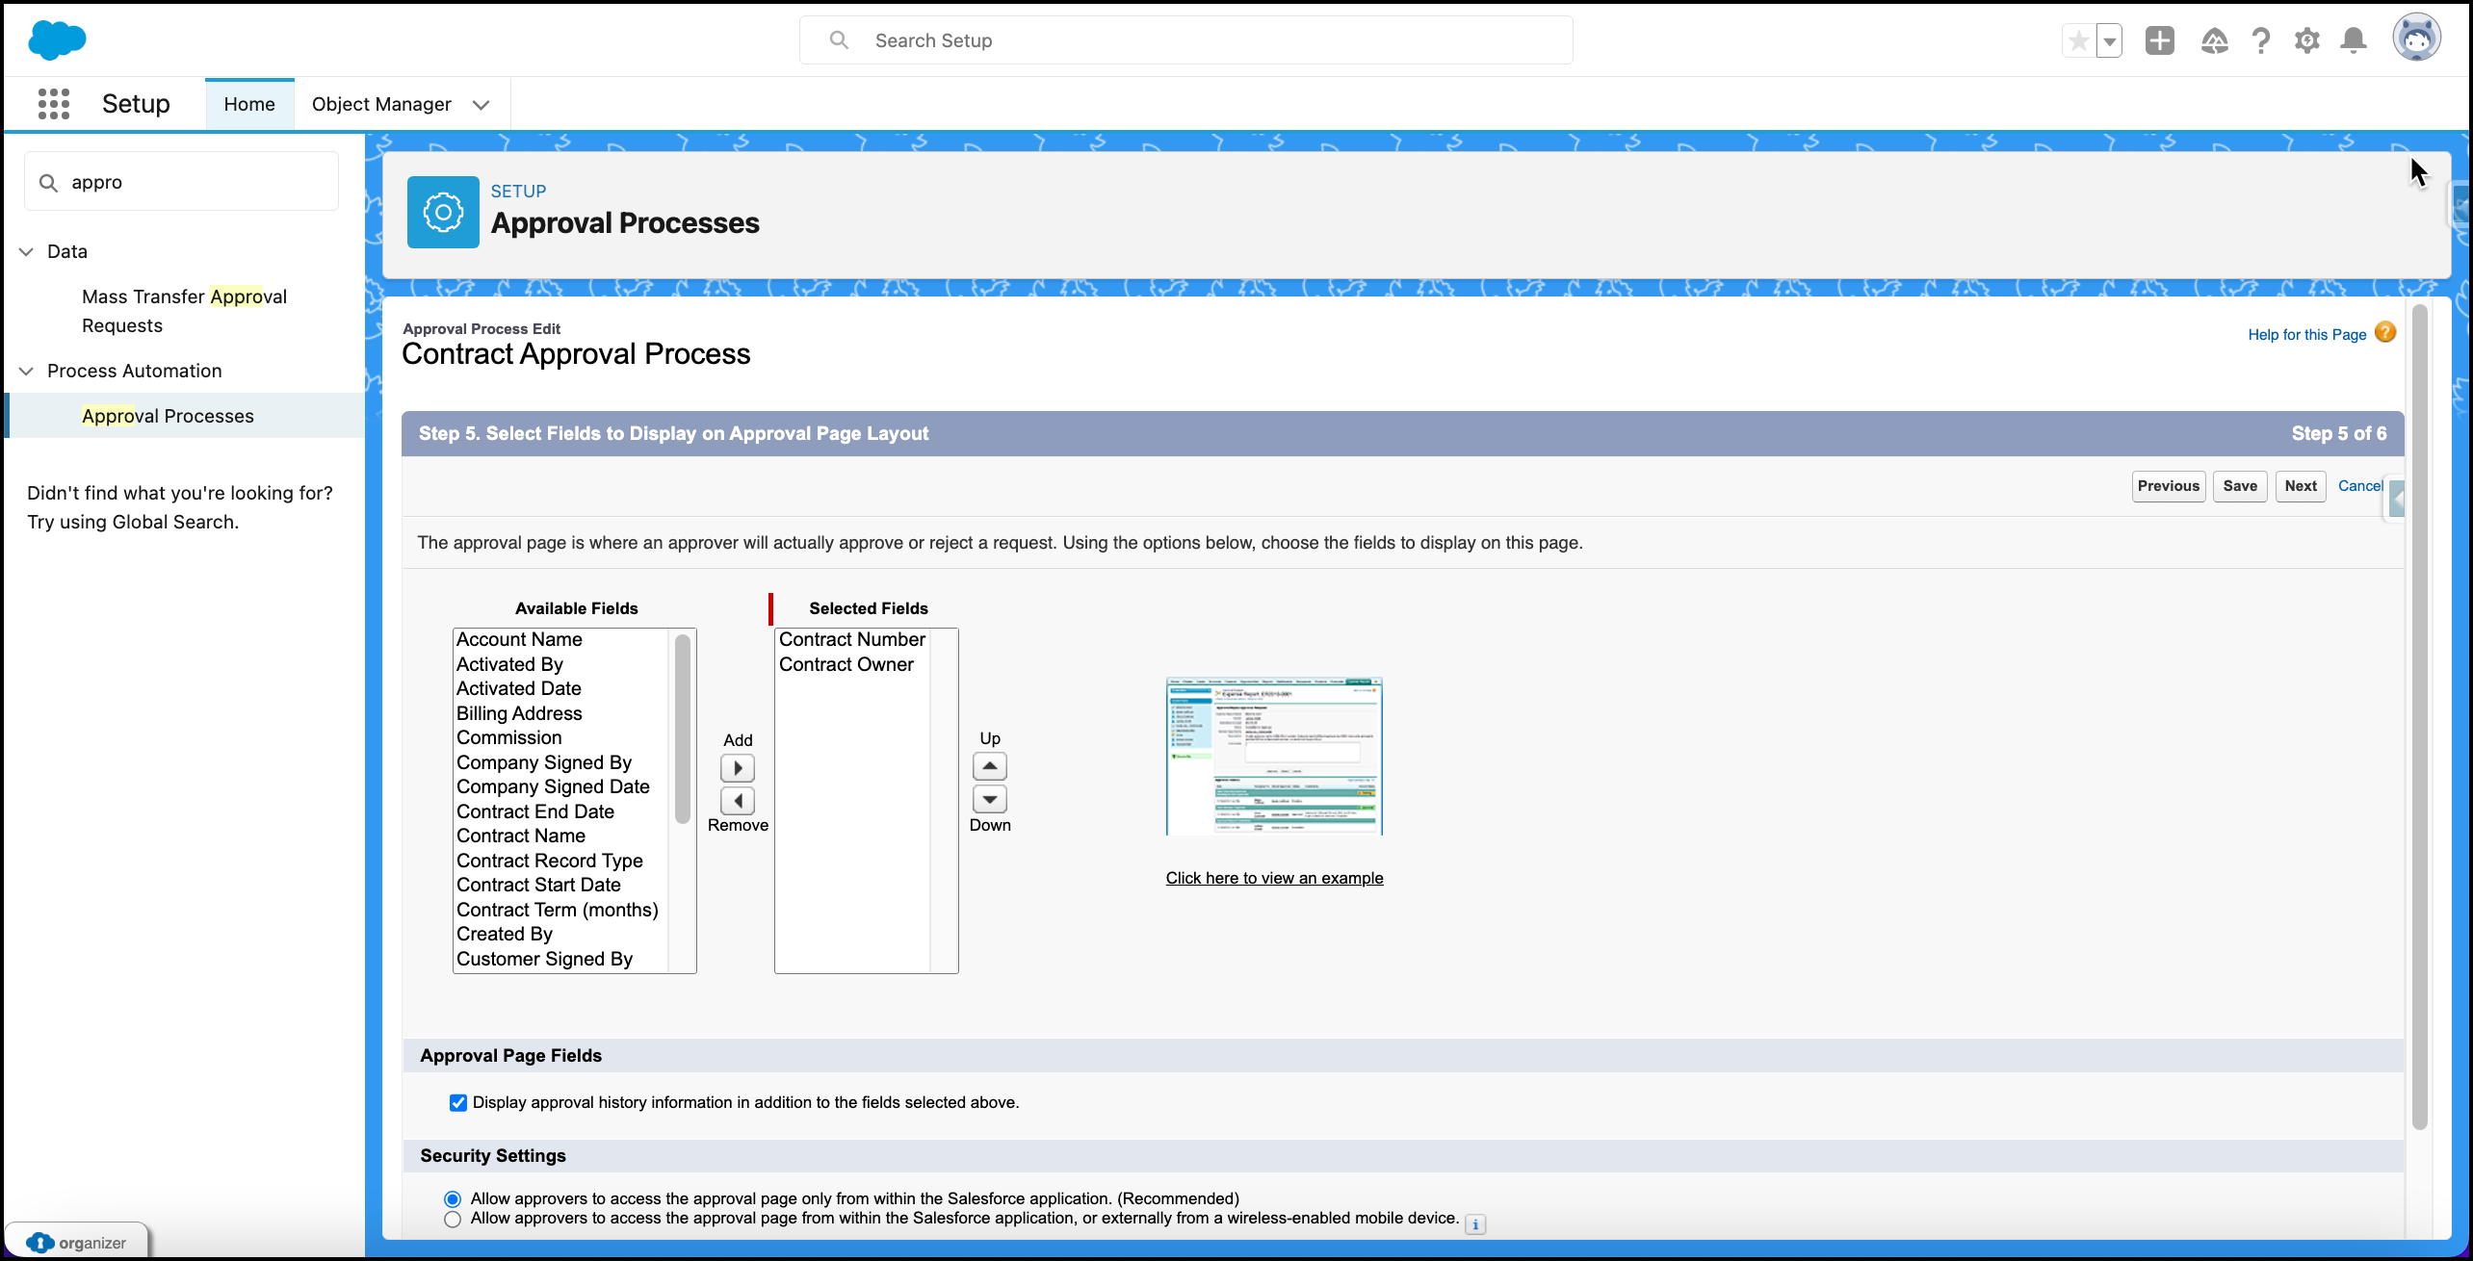
Task: Open the global actions plus icon
Action: click(x=2160, y=40)
